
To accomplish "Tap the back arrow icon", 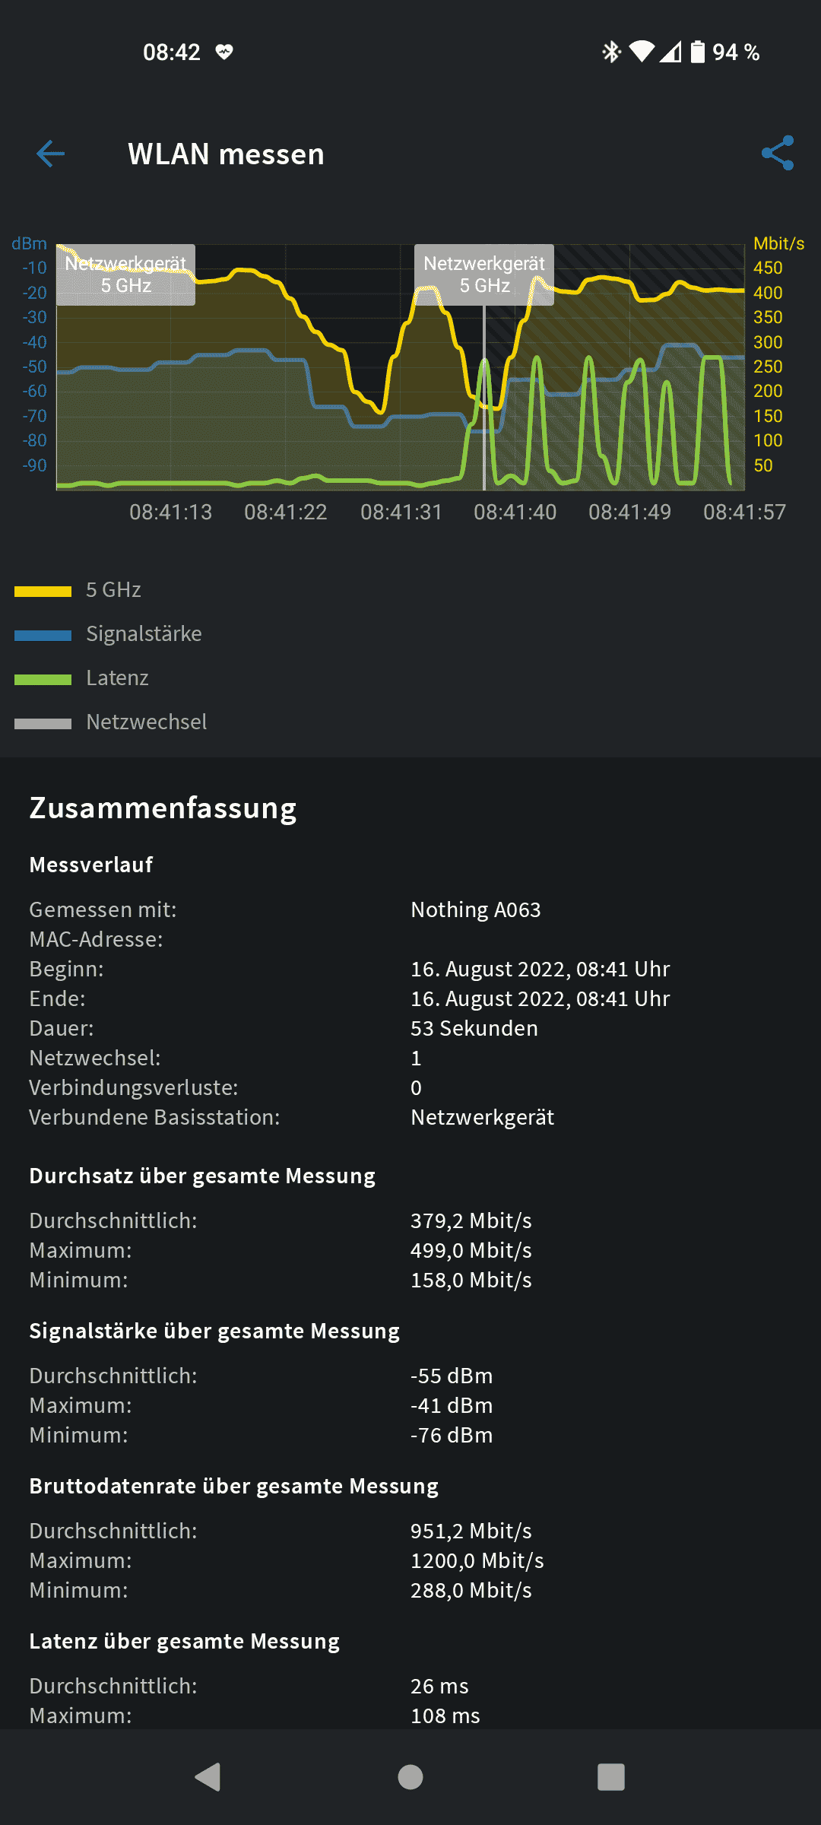I will (50, 154).
